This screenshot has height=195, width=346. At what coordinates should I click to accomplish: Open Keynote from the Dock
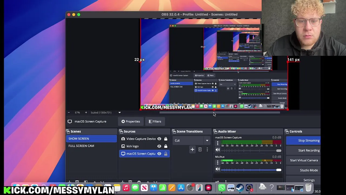pos(154,188)
